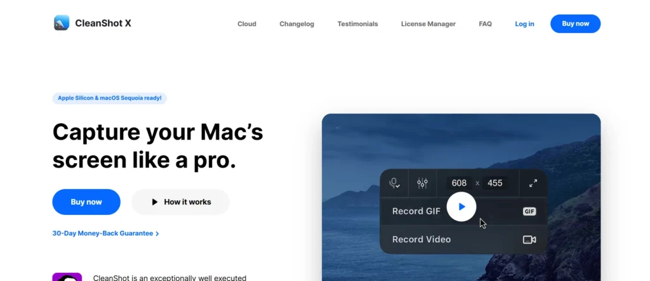Screen dimensions: 650x281
Task: Click the purple reviewer avatar thumbnail
Action: [67, 277]
